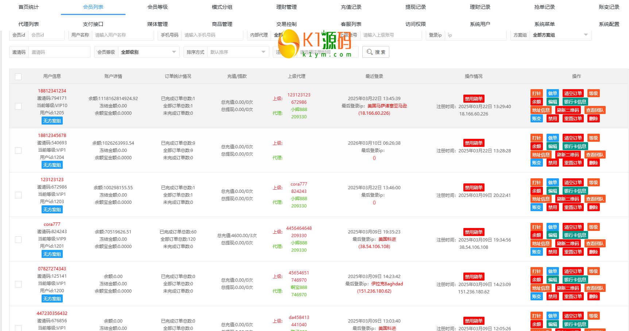Go to 客服列表 tab

click(351, 24)
